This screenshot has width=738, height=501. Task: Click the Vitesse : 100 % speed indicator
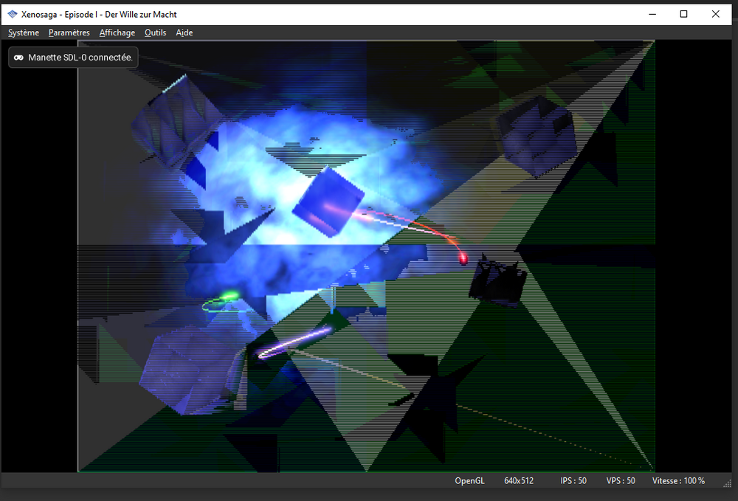[678, 481]
